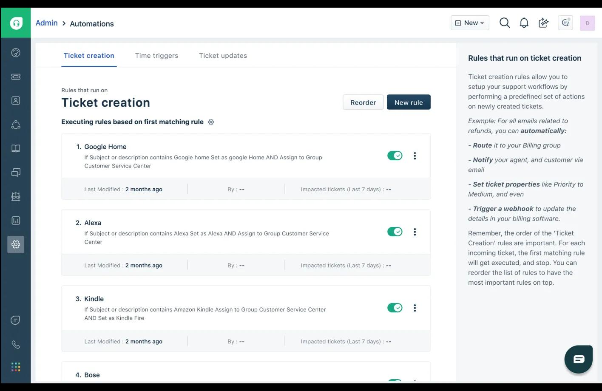Viewport: 602px width, 391px height.
Task: Click the settings gear beside Executing rules
Action: (x=211, y=122)
